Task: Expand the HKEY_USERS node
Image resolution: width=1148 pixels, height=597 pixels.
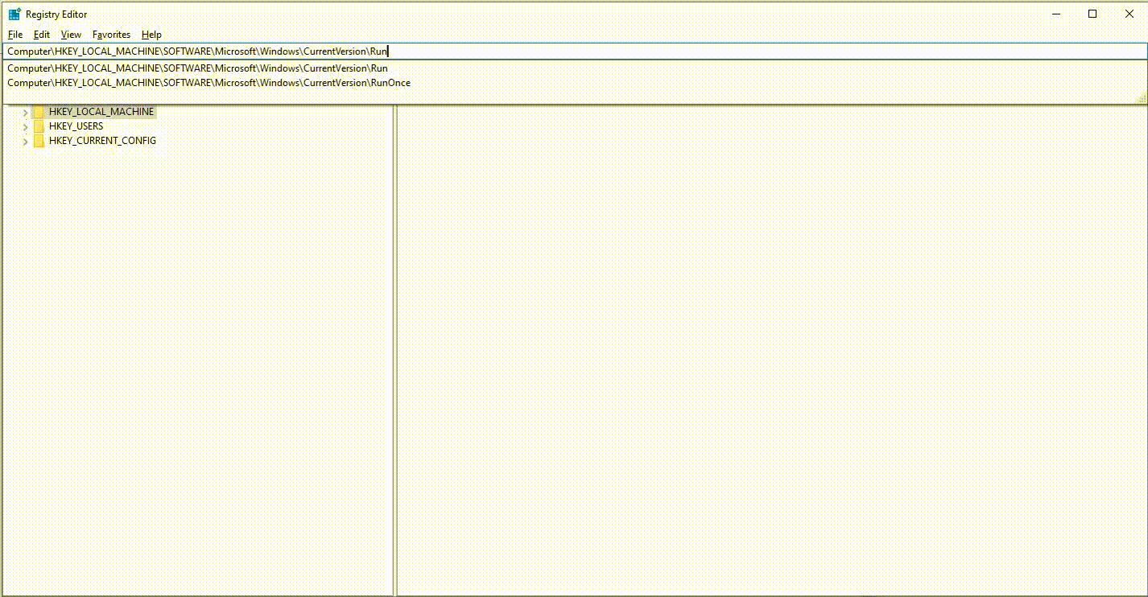Action: [25, 126]
